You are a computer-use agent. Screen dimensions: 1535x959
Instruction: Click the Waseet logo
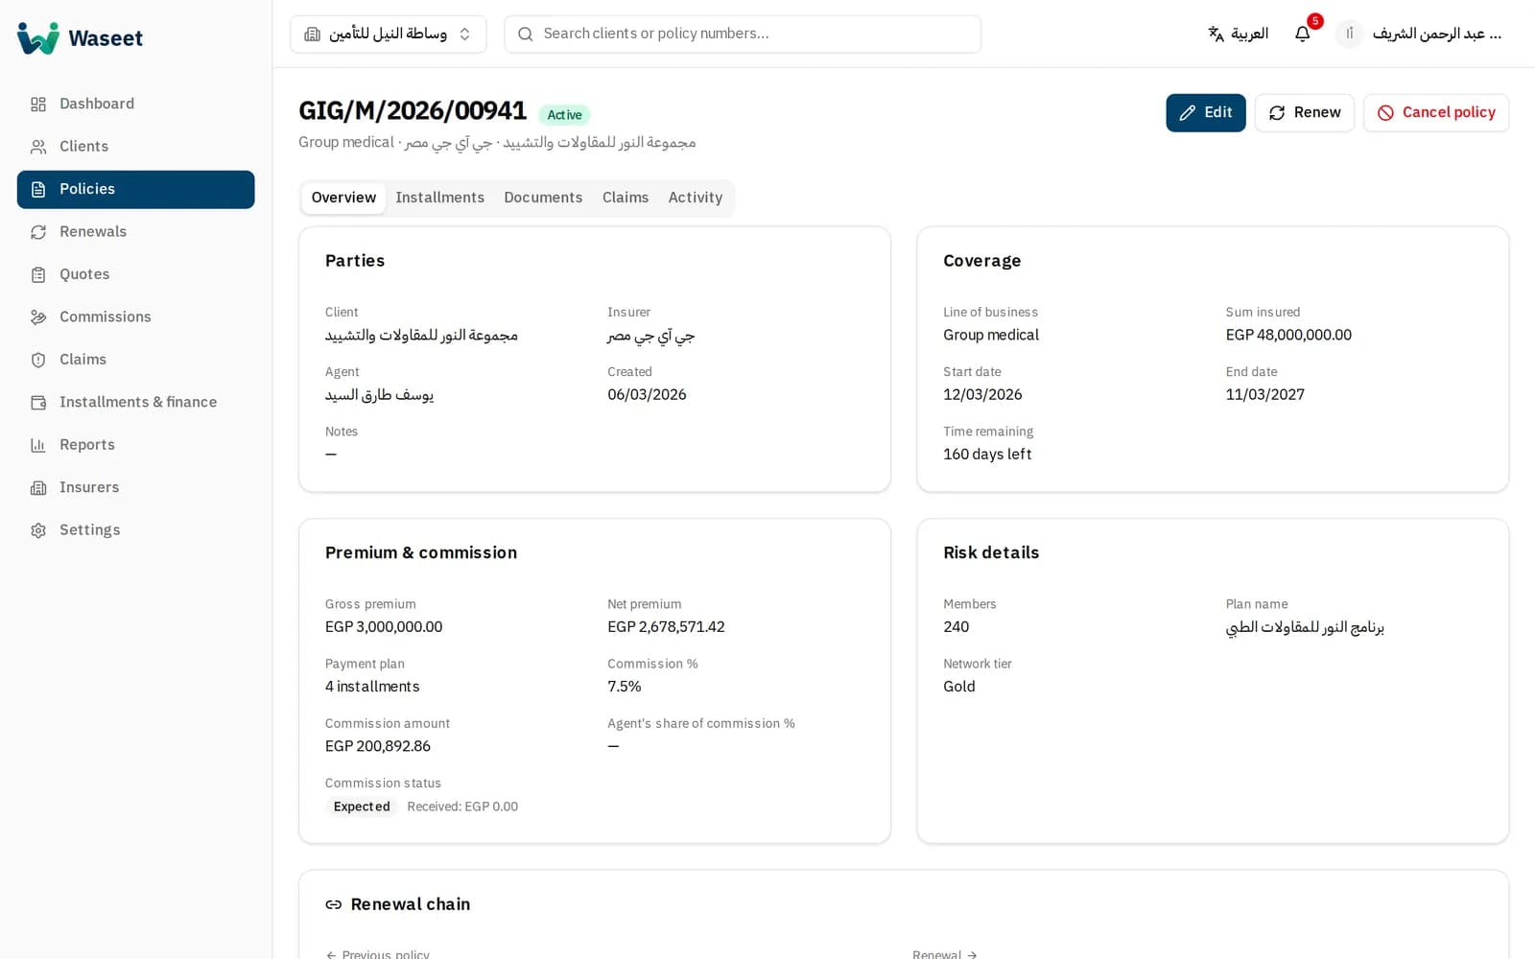[x=80, y=37]
